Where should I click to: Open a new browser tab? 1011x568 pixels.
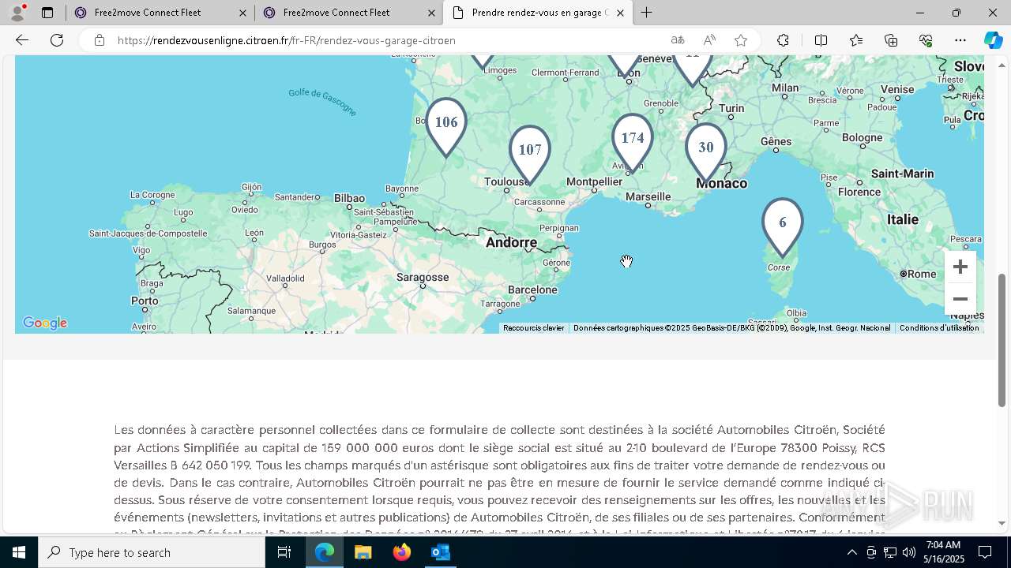tap(647, 13)
